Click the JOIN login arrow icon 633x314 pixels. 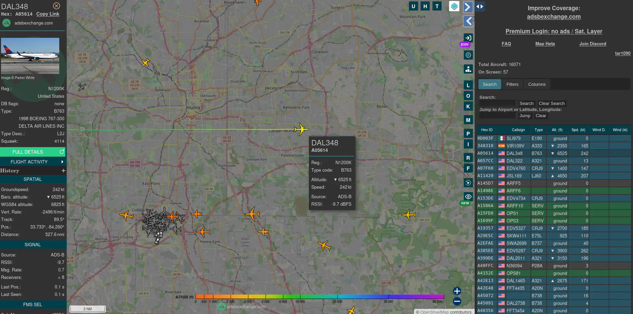468,38
